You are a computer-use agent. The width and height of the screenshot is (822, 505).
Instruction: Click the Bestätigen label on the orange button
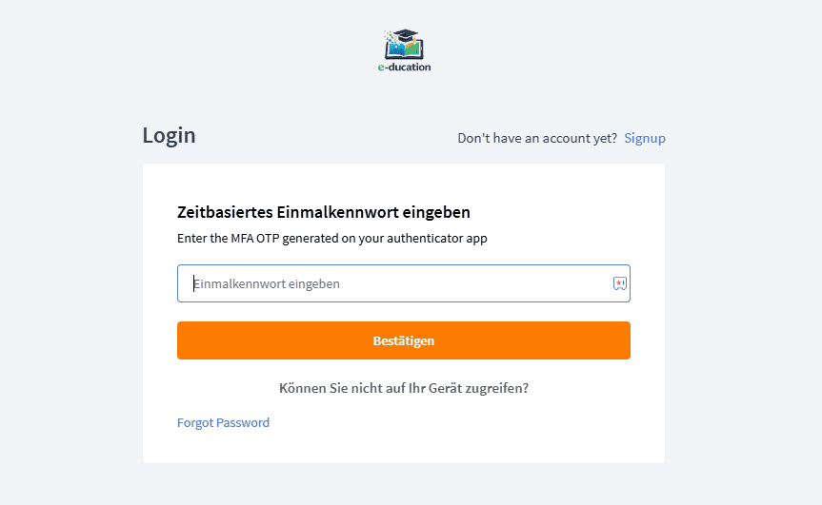click(x=404, y=340)
